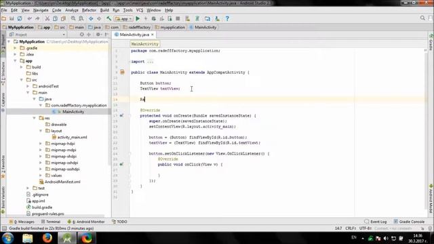Run app with green play button
Image resolution: width=434 pixels, height=244 pixels.
(x=138, y=18)
